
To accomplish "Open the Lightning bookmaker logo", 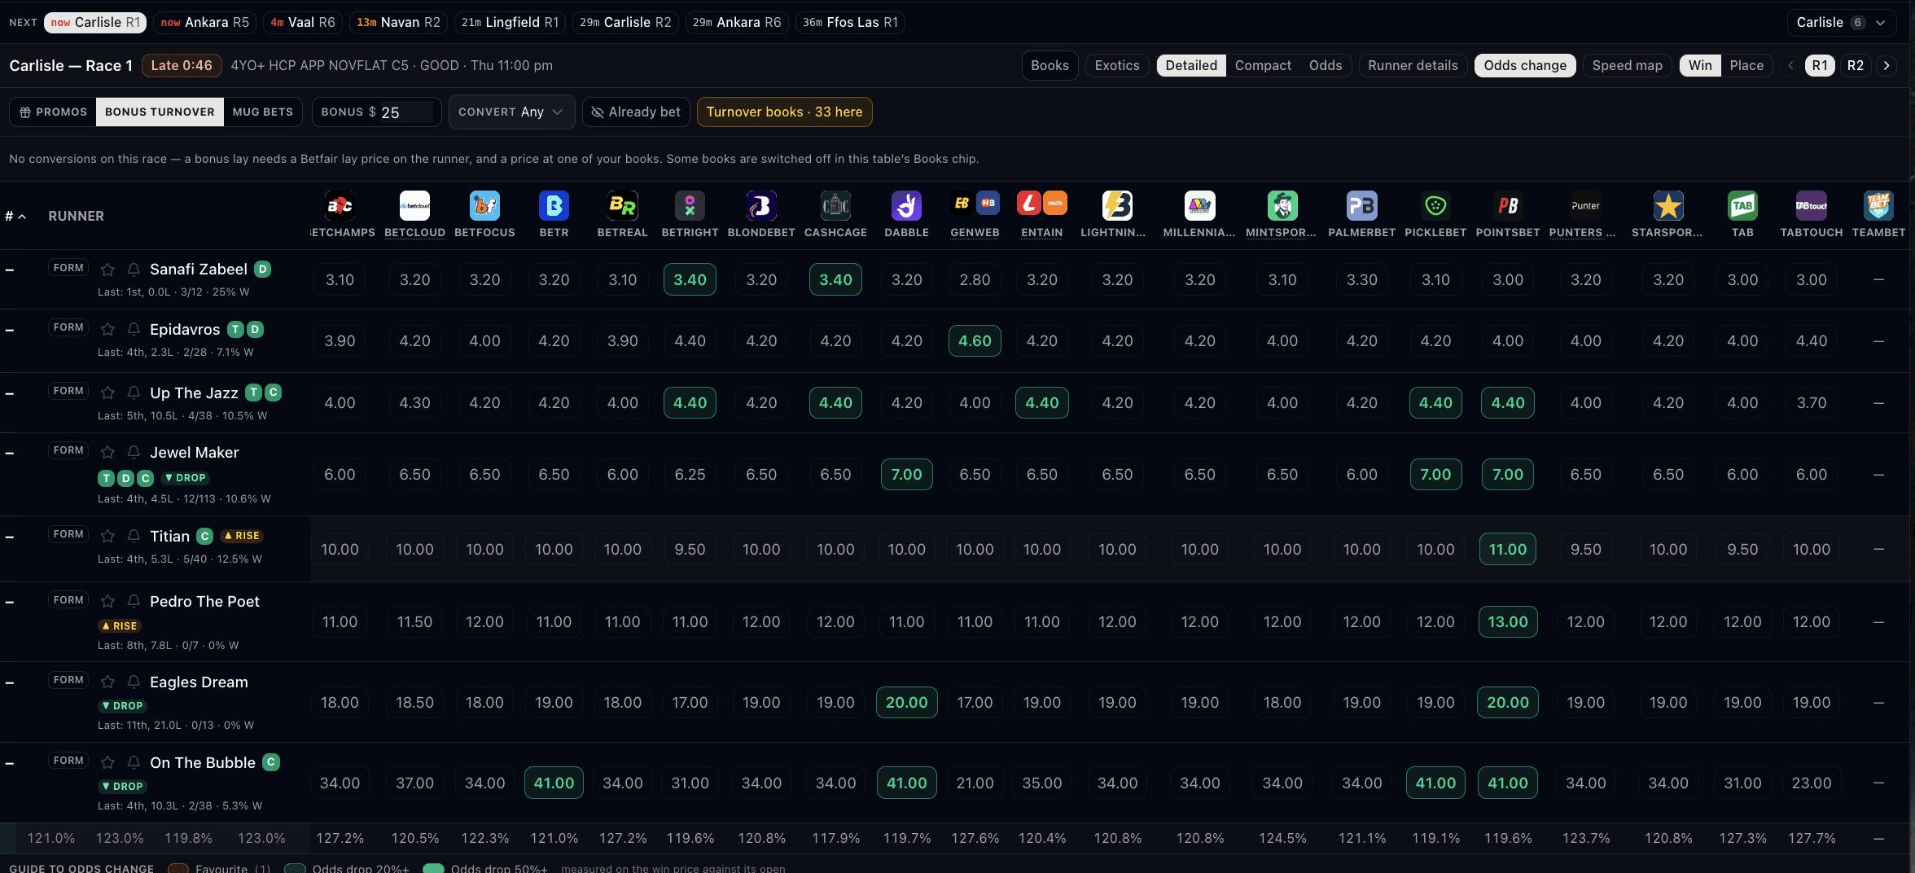I will point(1117,206).
